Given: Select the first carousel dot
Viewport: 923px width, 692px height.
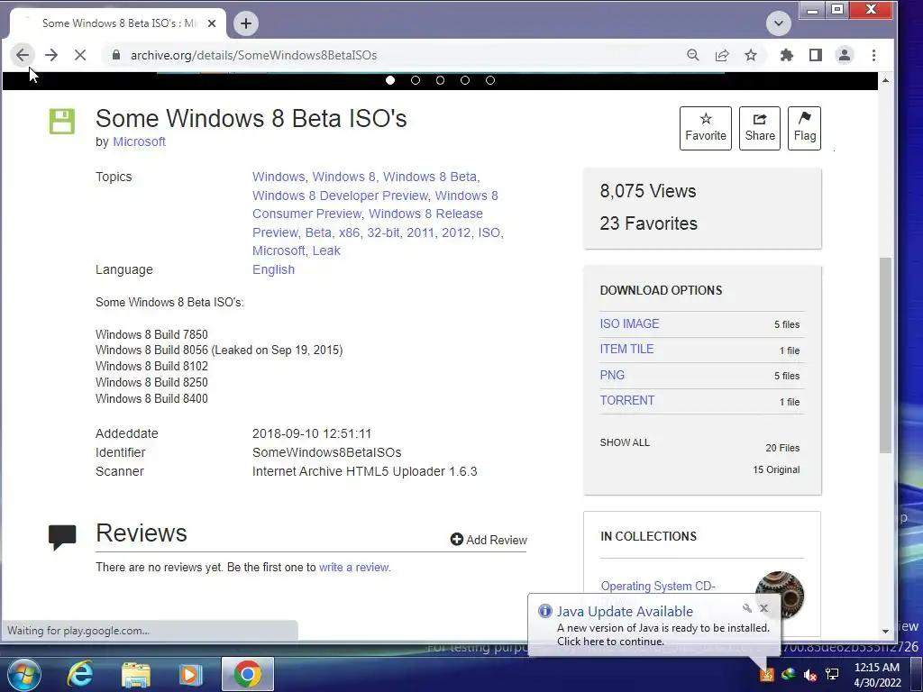Looking at the screenshot, I should pyautogui.click(x=390, y=80).
